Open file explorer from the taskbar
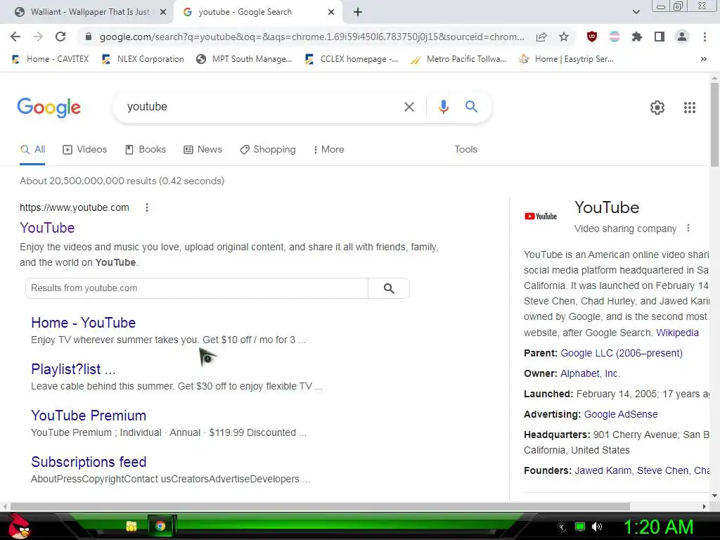 coord(131,526)
